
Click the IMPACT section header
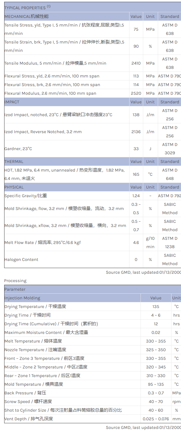click(12, 102)
